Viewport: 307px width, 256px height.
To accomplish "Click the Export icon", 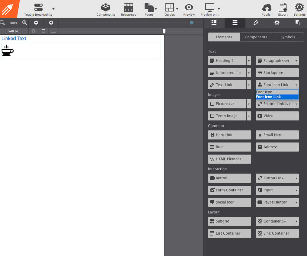I will 283,8.
